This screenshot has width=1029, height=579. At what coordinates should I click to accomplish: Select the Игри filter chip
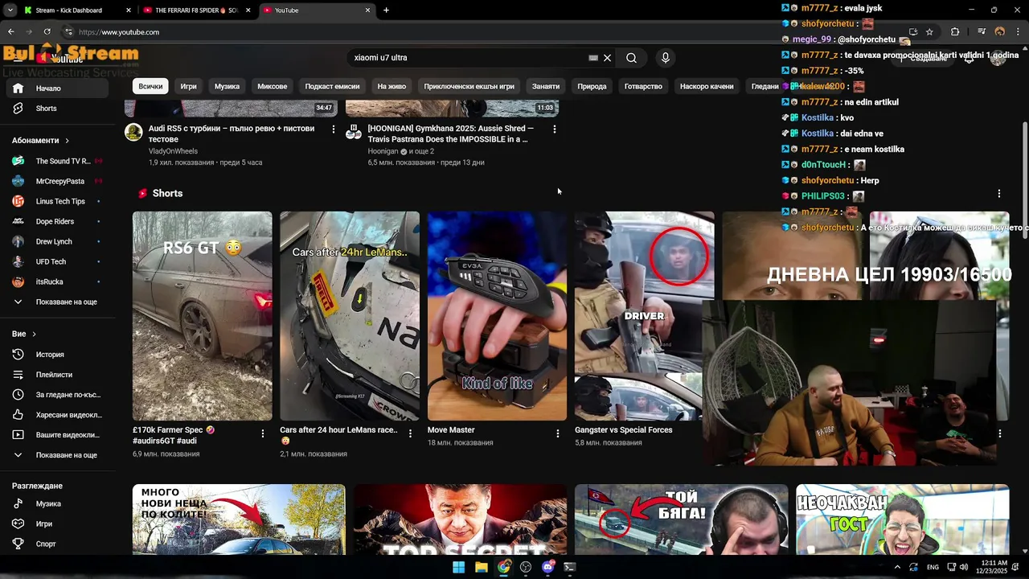click(188, 86)
